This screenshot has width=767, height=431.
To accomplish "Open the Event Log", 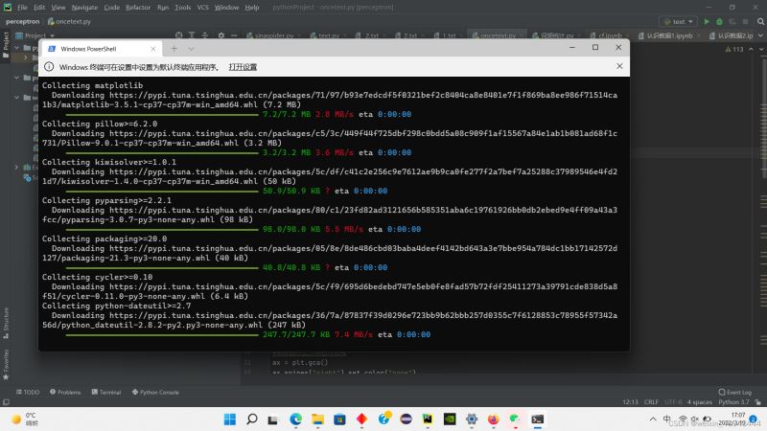I will tap(734, 392).
